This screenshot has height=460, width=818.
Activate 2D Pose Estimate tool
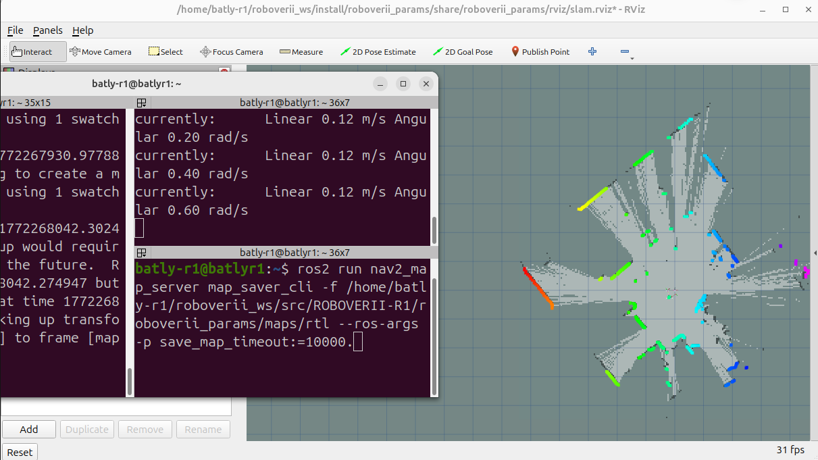coord(378,52)
